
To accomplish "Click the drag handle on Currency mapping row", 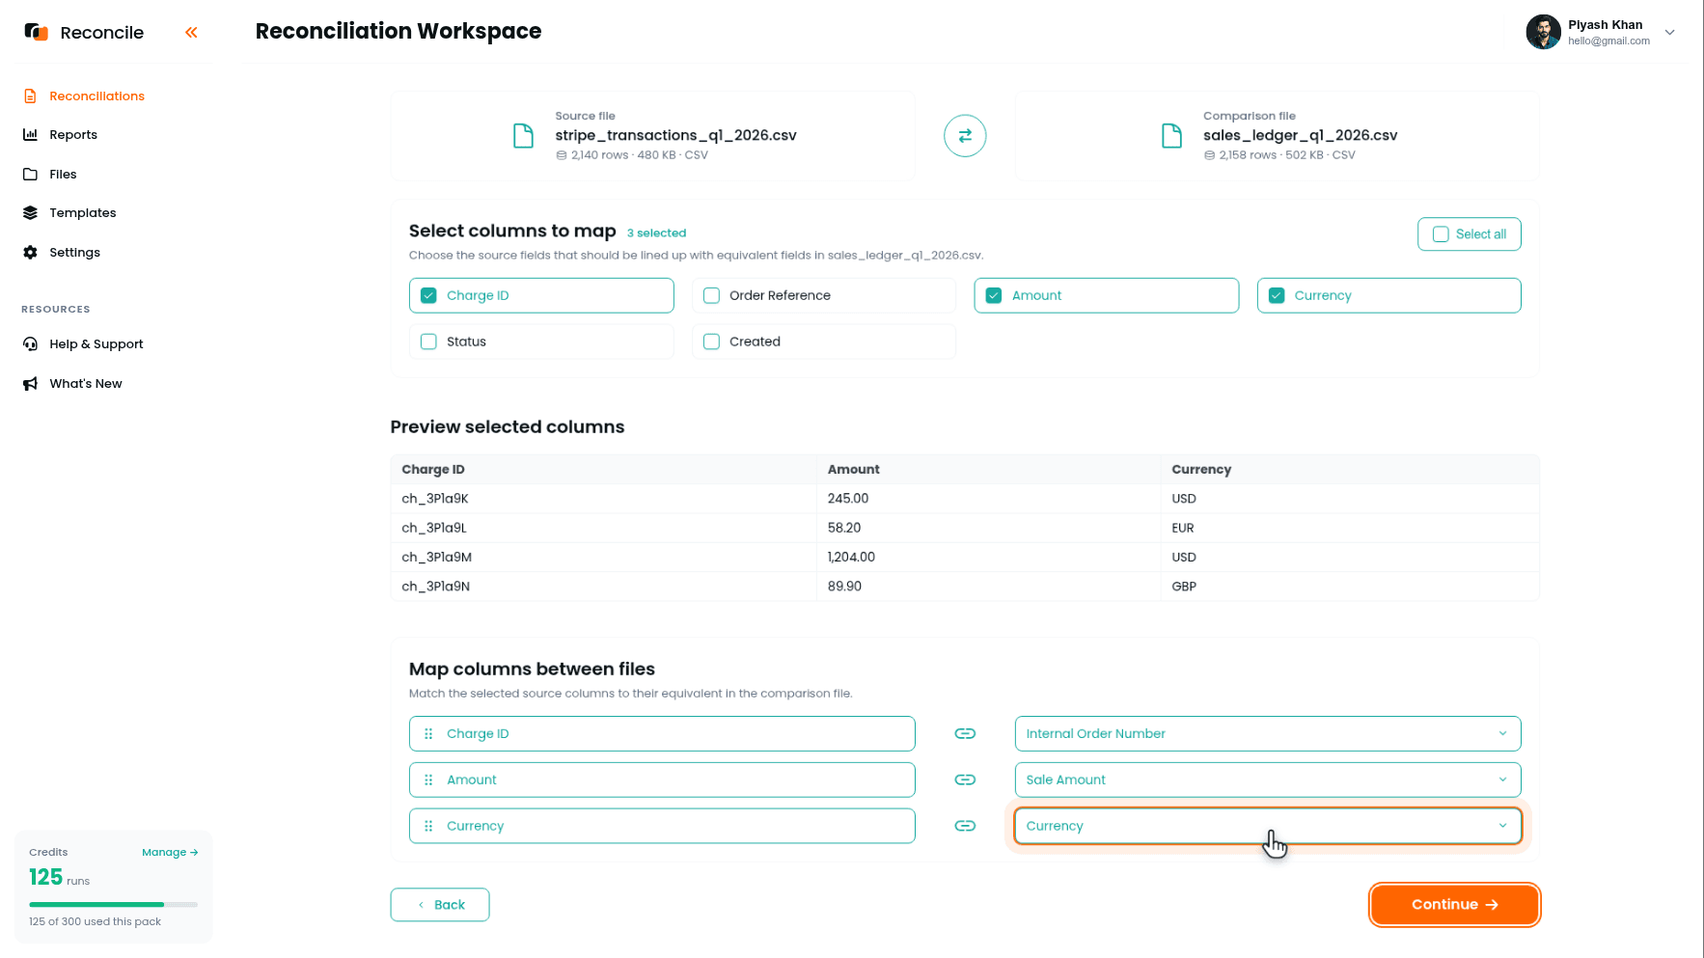I will [428, 827].
